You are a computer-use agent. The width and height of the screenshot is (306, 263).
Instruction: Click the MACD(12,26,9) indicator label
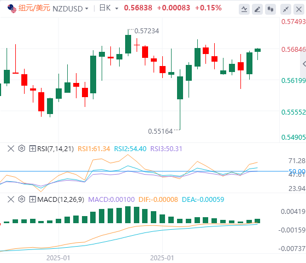click(x=61, y=200)
